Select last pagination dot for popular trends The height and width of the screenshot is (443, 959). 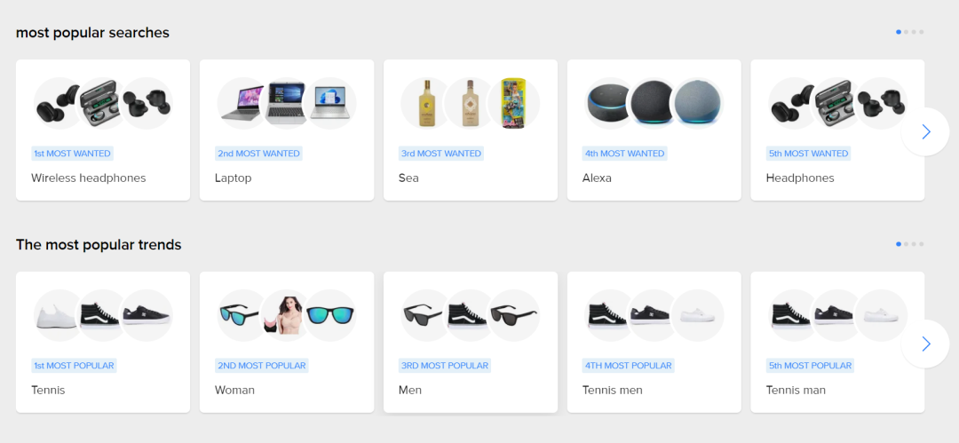921,244
